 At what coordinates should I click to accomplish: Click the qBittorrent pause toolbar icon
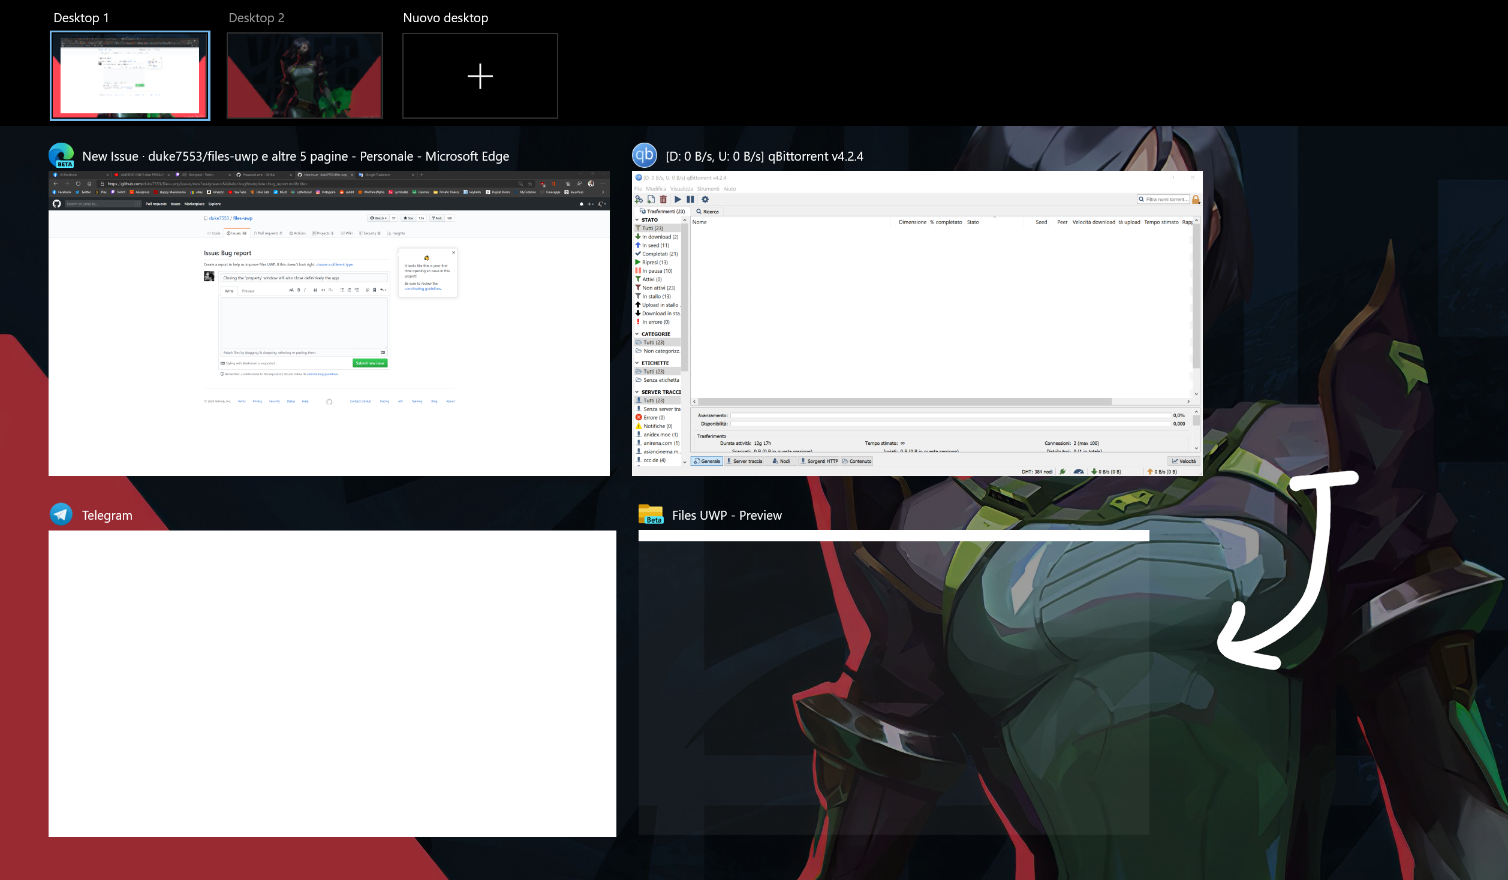[690, 200]
